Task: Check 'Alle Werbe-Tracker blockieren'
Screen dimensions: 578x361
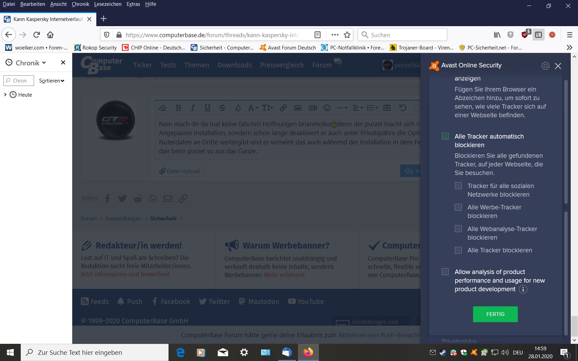Action: 458,207
